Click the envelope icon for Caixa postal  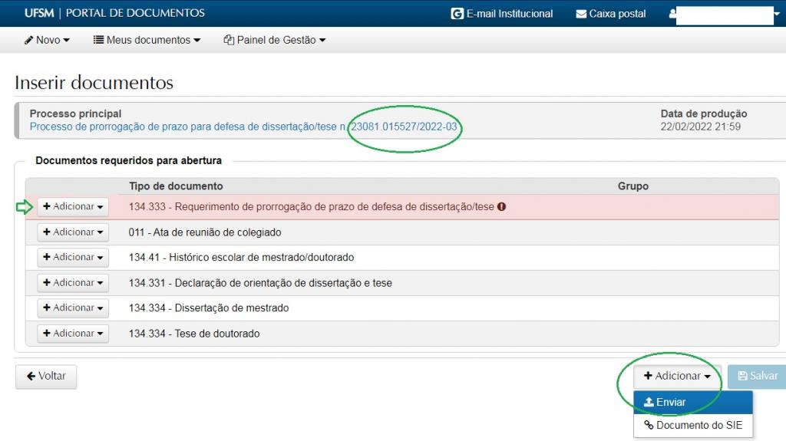(x=581, y=14)
